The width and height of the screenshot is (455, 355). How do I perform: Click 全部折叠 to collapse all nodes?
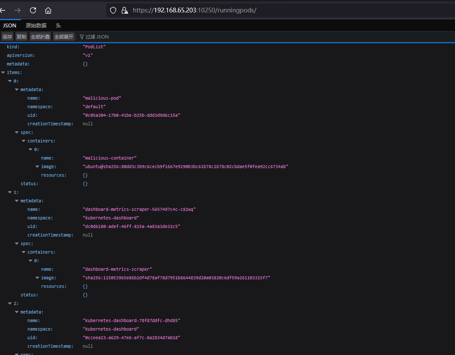tap(40, 37)
